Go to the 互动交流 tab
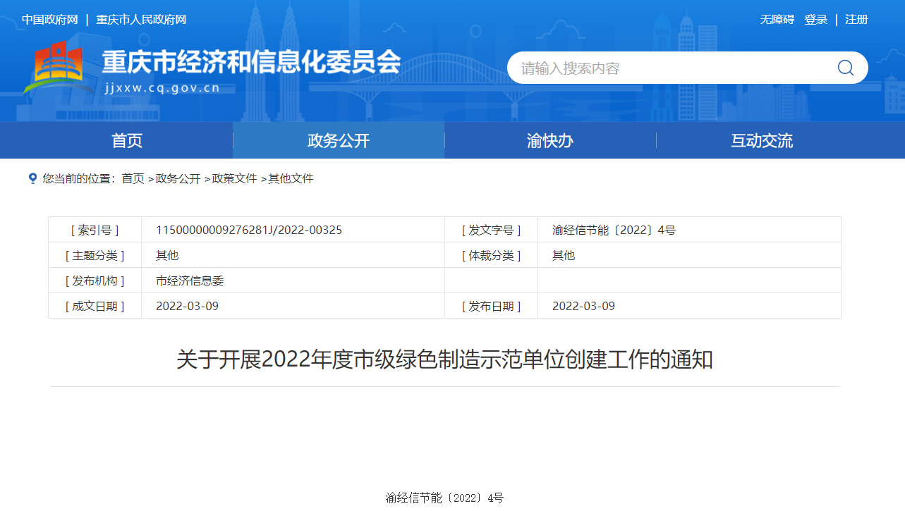Viewport: 905px width, 511px height. pyautogui.click(x=762, y=140)
